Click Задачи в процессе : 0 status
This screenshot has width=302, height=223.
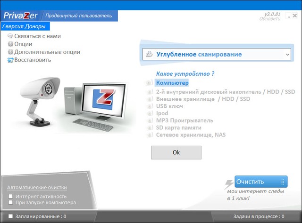click(259, 217)
